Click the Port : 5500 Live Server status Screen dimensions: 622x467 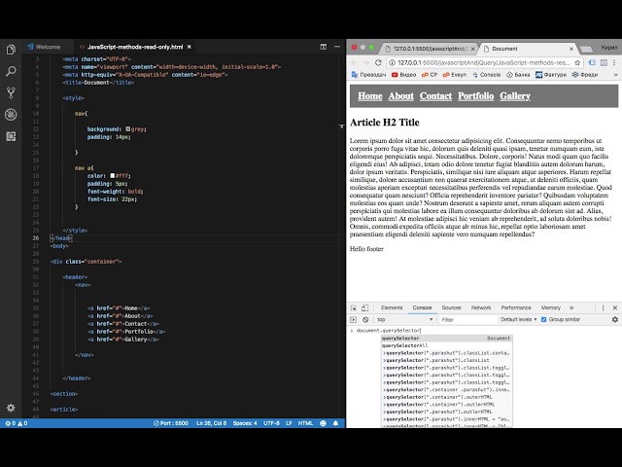click(171, 423)
